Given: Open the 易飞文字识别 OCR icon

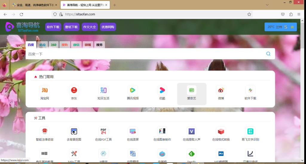Looking at the screenshot, I should coord(250,131).
